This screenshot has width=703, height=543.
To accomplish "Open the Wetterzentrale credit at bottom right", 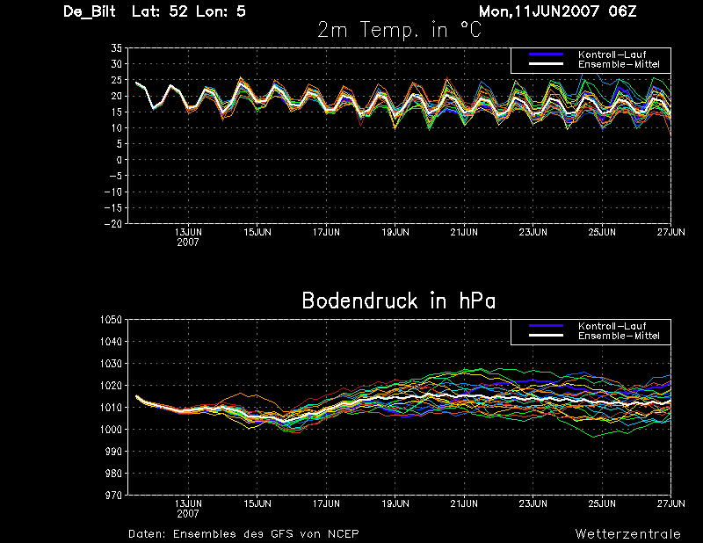I will [x=627, y=533].
